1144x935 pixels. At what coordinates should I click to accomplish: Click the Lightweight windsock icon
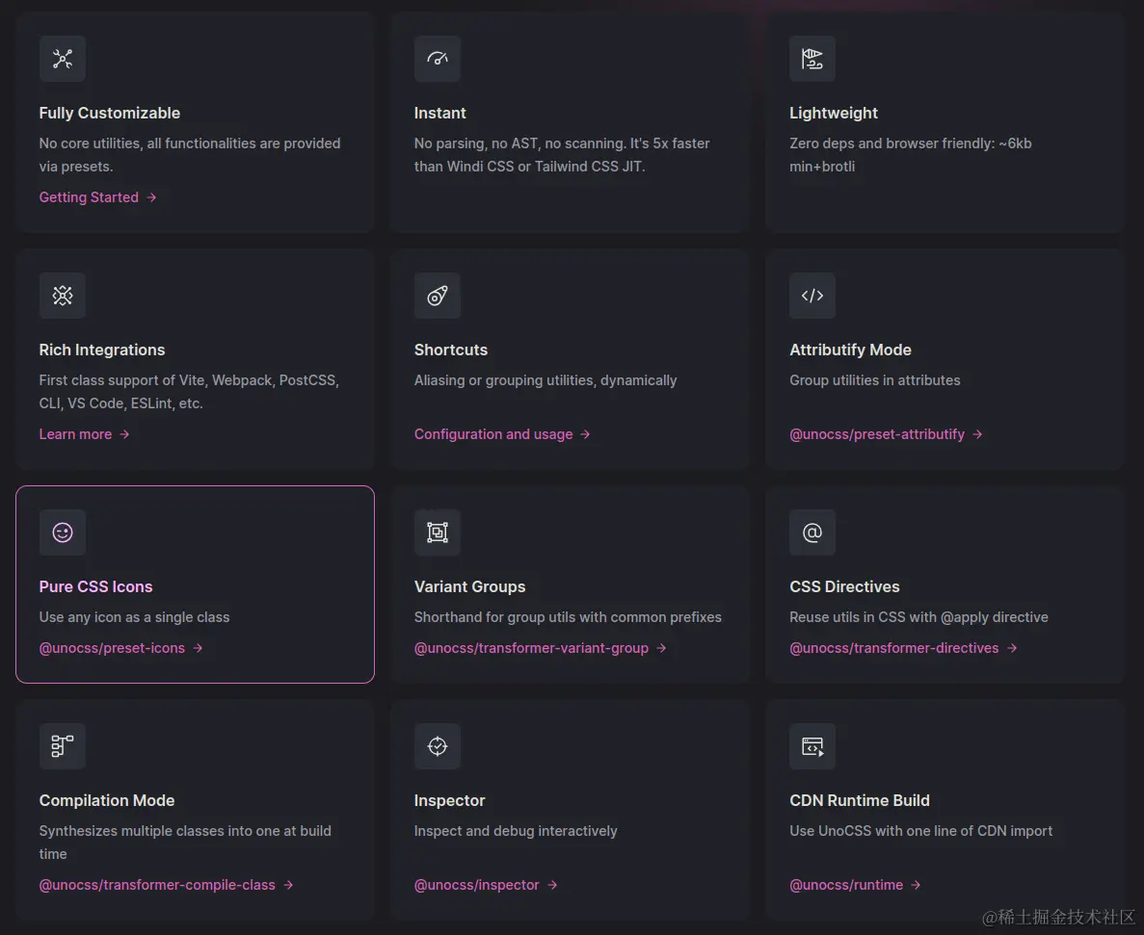(x=812, y=59)
